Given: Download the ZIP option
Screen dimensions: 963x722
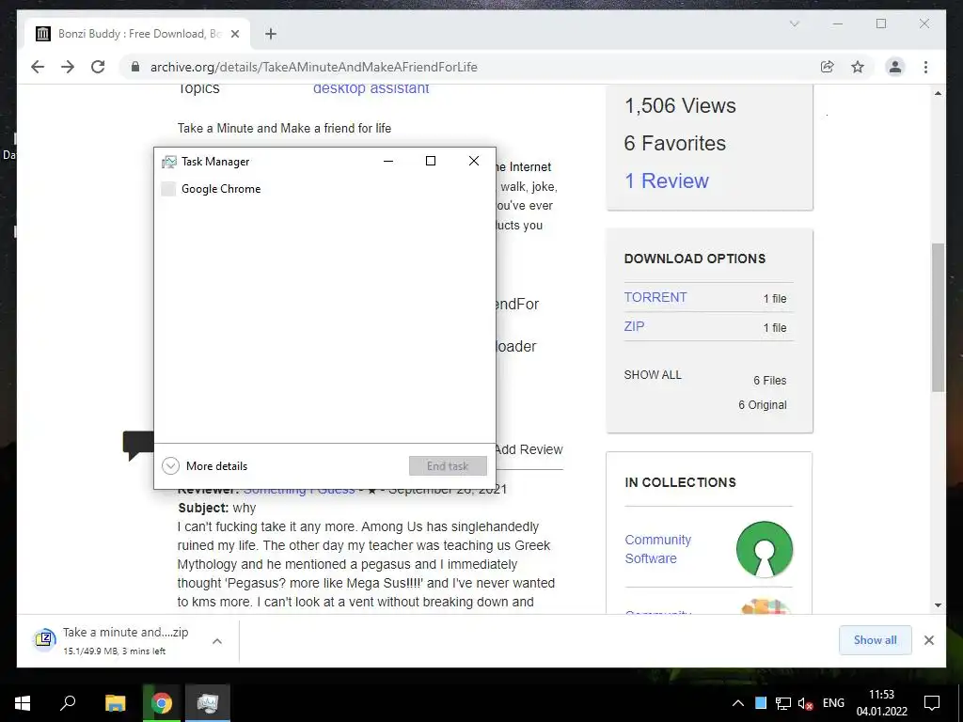Looking at the screenshot, I should coord(634,326).
